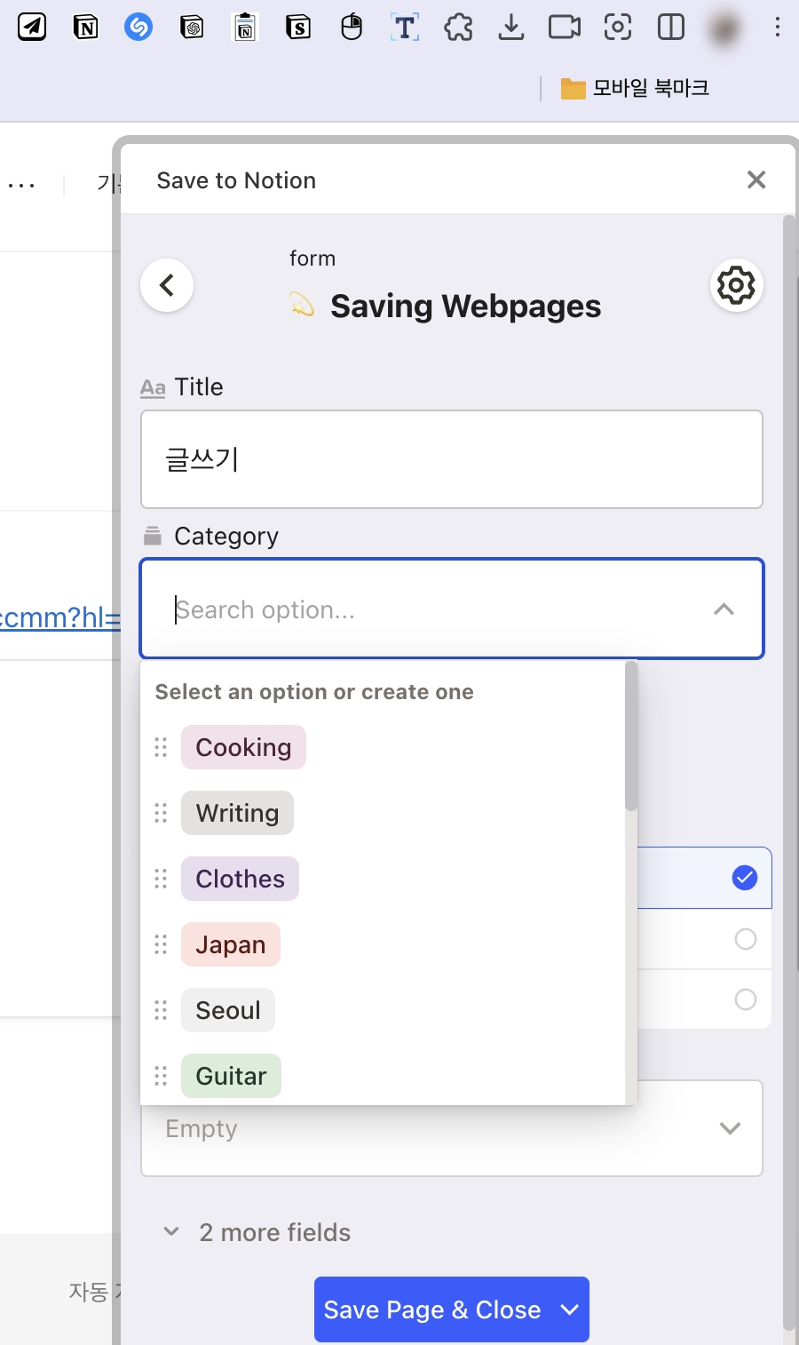This screenshot has width=799, height=1345.
Task: Open the Empty dropdown field
Action: tap(452, 1128)
